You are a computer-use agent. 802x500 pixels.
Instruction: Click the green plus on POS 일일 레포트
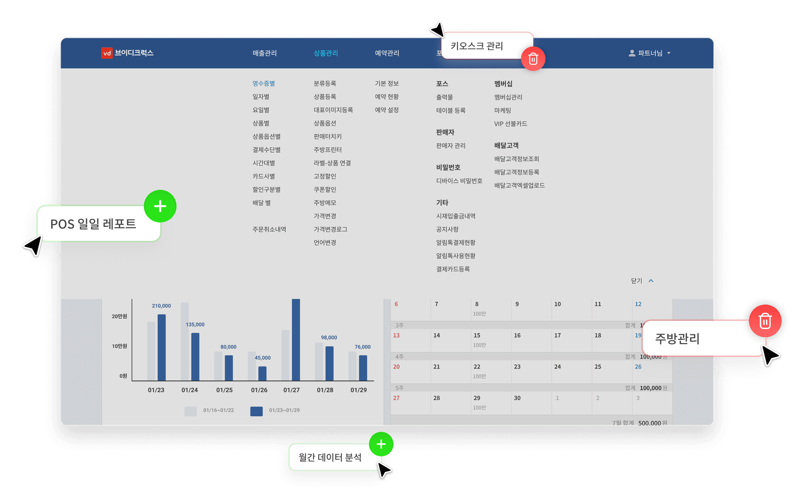[160, 206]
